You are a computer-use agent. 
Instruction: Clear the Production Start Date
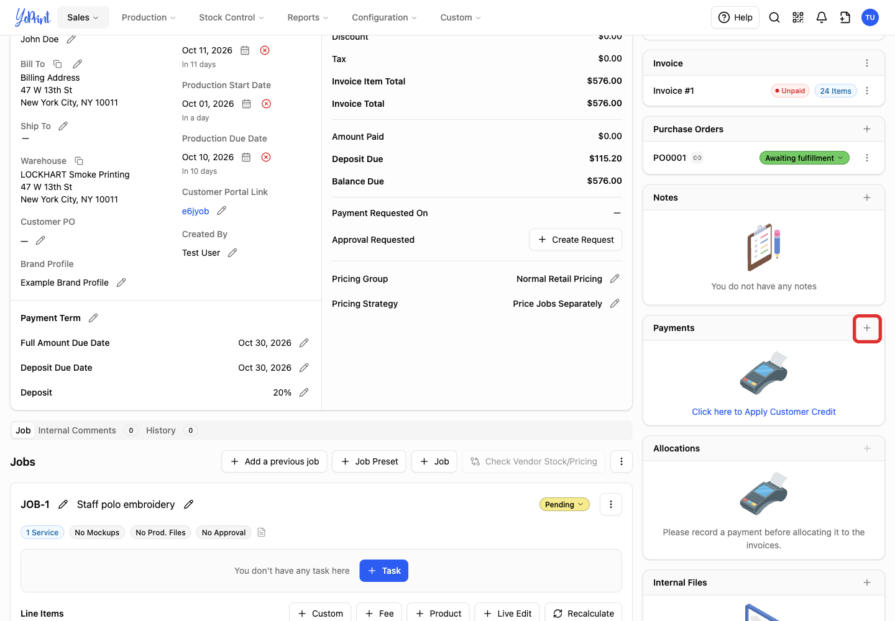click(x=266, y=104)
